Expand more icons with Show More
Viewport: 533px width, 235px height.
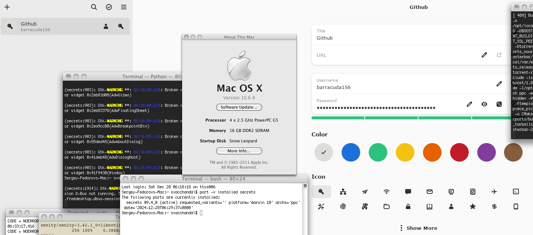(x=418, y=228)
